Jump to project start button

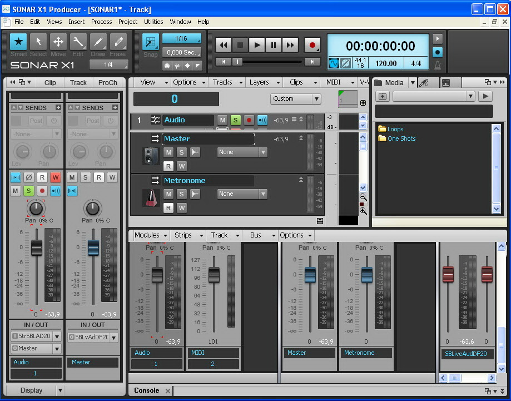coord(223,62)
